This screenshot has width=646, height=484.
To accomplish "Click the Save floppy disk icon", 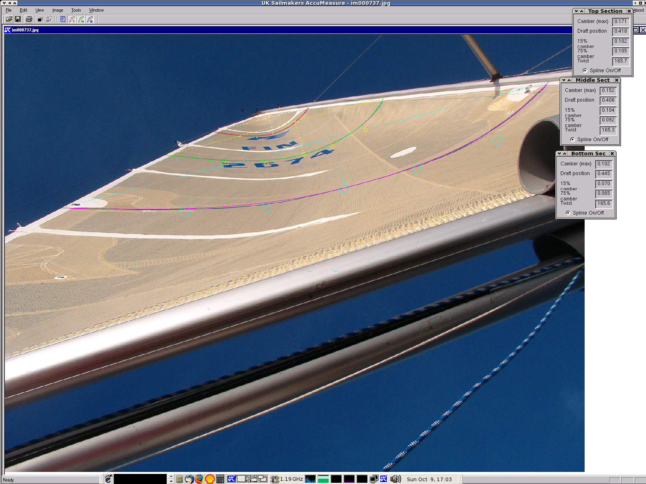I will (x=18, y=19).
